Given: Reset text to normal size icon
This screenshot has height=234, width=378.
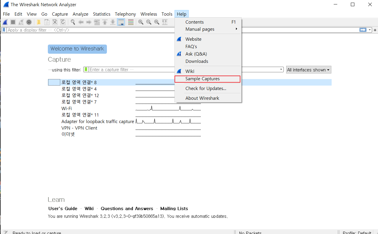Looking at the screenshot, I should (157, 22).
